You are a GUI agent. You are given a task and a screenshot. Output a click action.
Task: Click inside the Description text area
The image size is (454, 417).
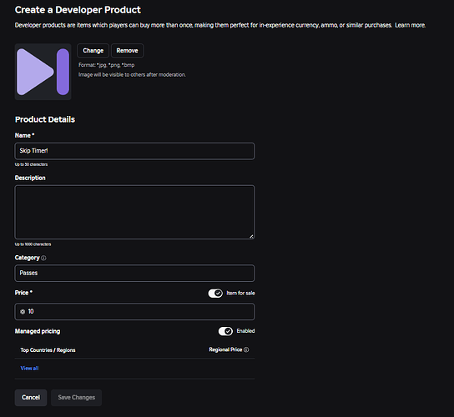tap(134, 212)
